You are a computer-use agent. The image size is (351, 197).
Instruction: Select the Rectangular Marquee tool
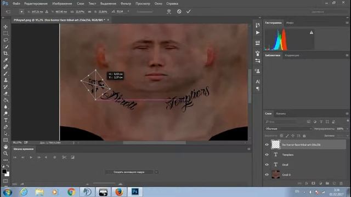[x=5, y=33]
